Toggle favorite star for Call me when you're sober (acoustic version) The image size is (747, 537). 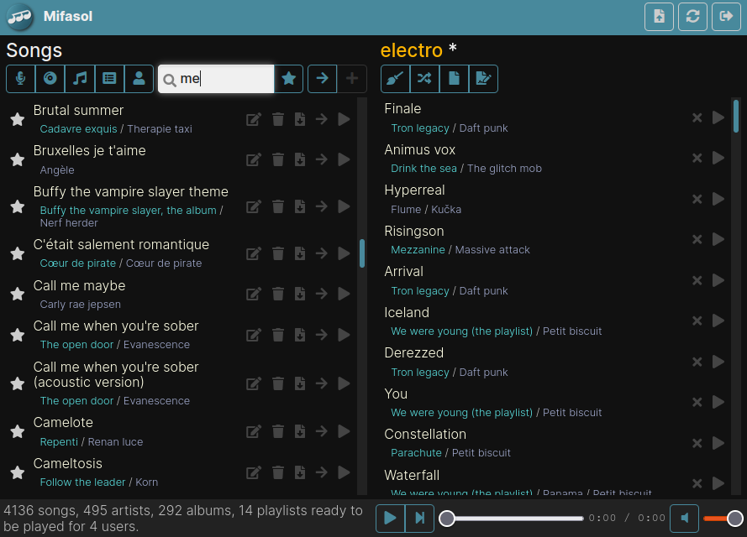click(18, 383)
